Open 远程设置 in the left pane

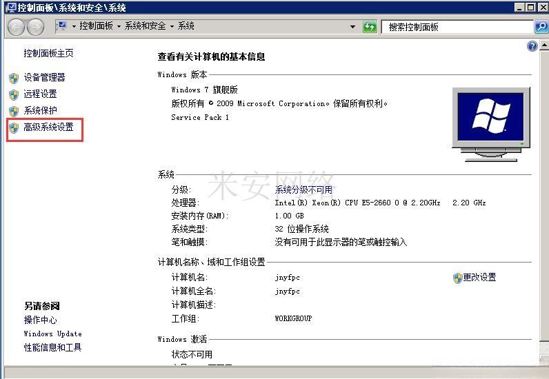point(40,94)
